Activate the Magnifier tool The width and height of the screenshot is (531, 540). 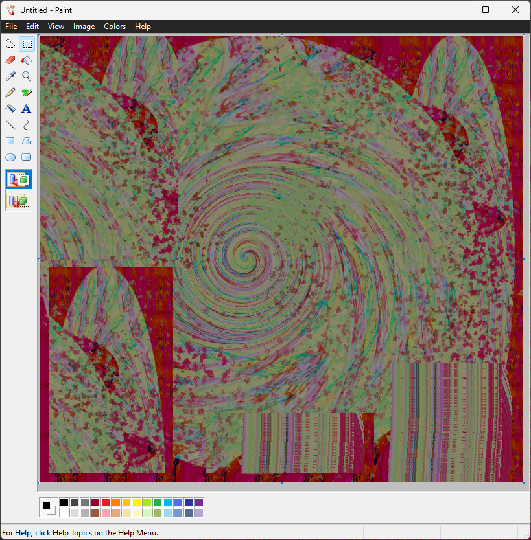pos(27,76)
